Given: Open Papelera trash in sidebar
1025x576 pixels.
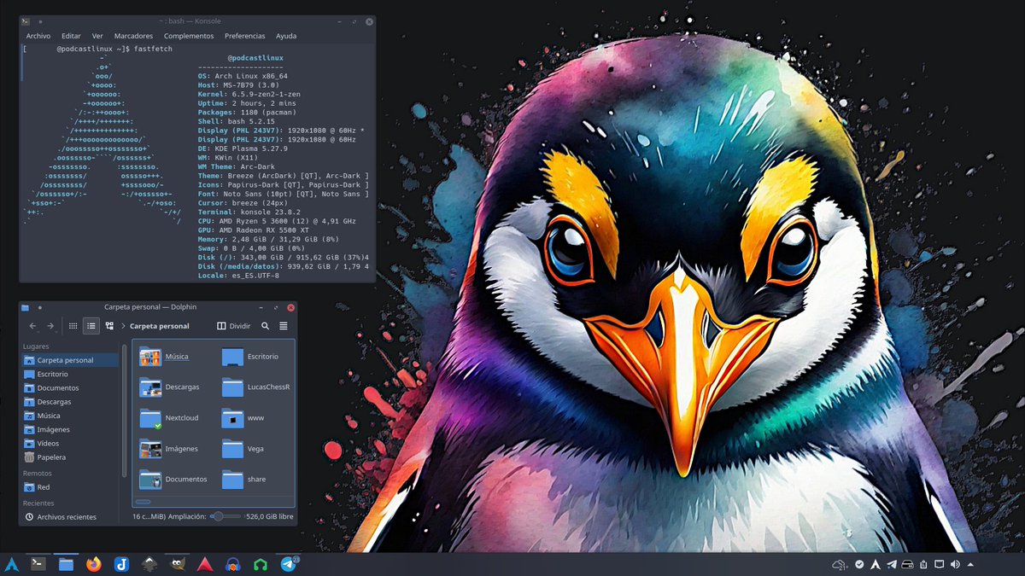Looking at the screenshot, I should click(x=71, y=457).
